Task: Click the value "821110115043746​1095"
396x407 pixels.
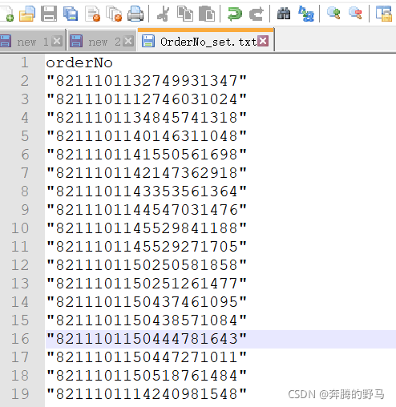Action: [x=147, y=302]
